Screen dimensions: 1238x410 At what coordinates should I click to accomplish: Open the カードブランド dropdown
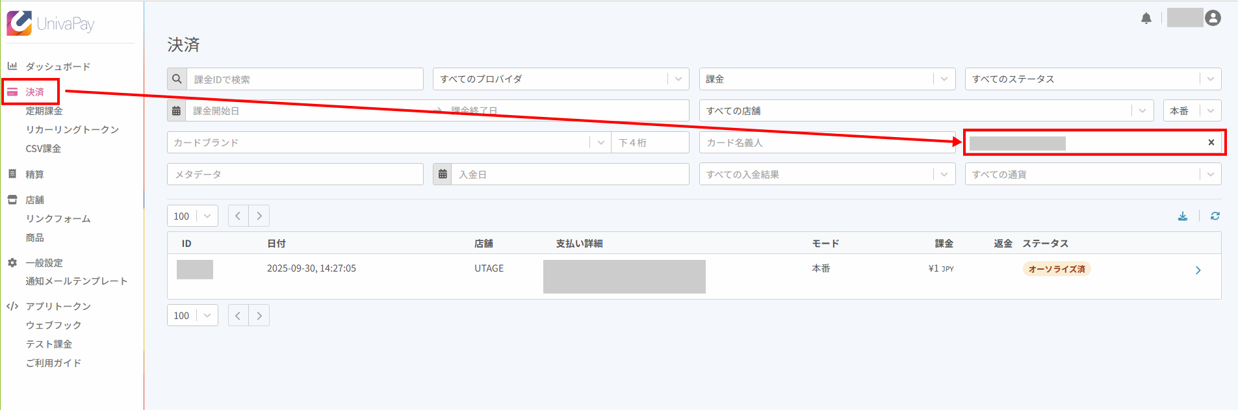click(x=389, y=142)
